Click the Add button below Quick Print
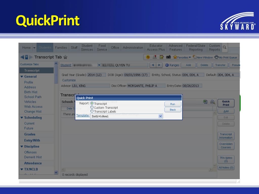Image resolution: width=259 pixels, height=194 pixels. (x=226, y=111)
